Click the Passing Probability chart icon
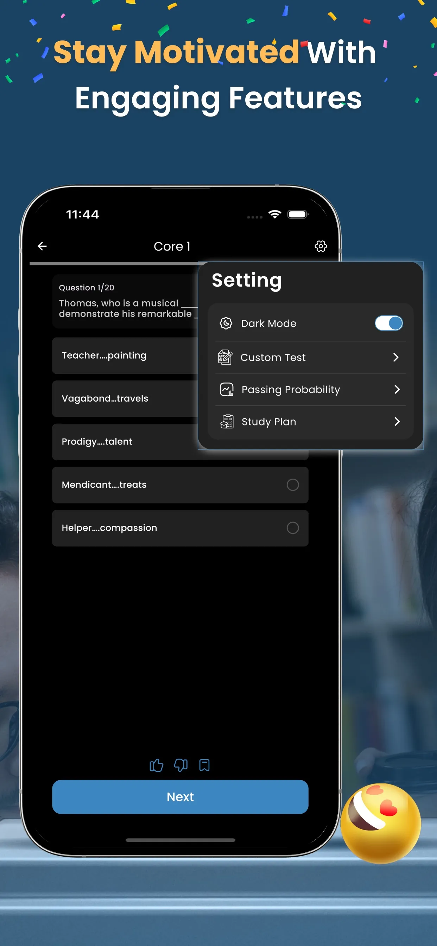Viewport: 437px width, 946px height. [226, 389]
